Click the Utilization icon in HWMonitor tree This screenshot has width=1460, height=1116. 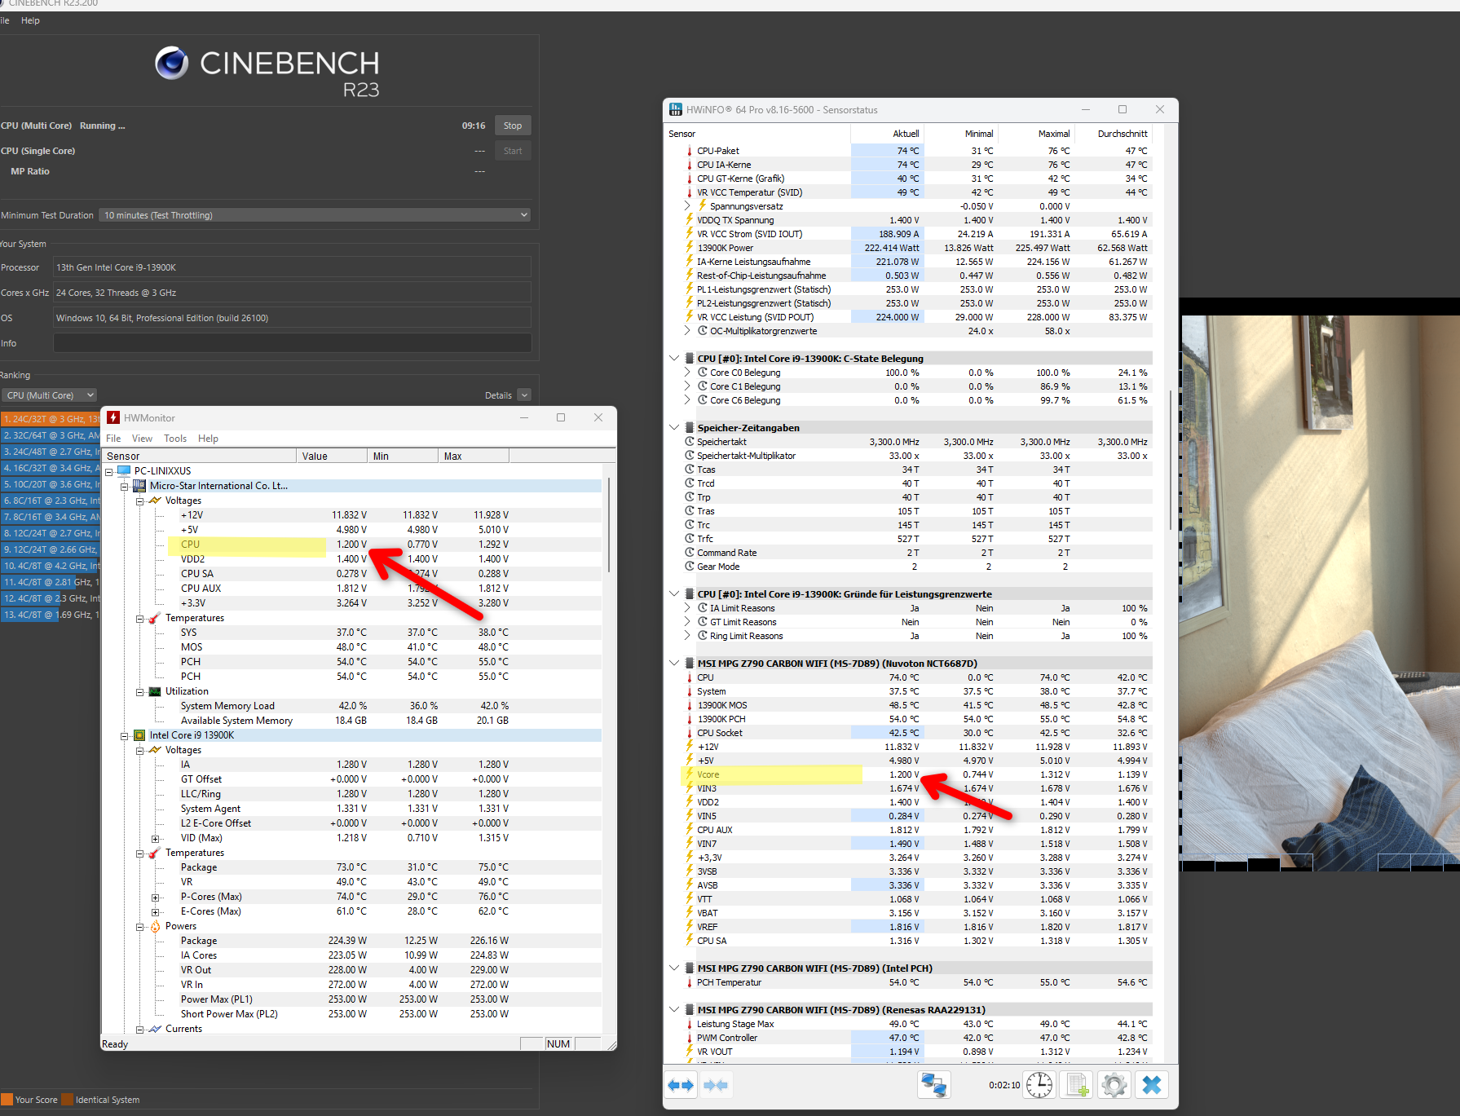[x=155, y=691]
